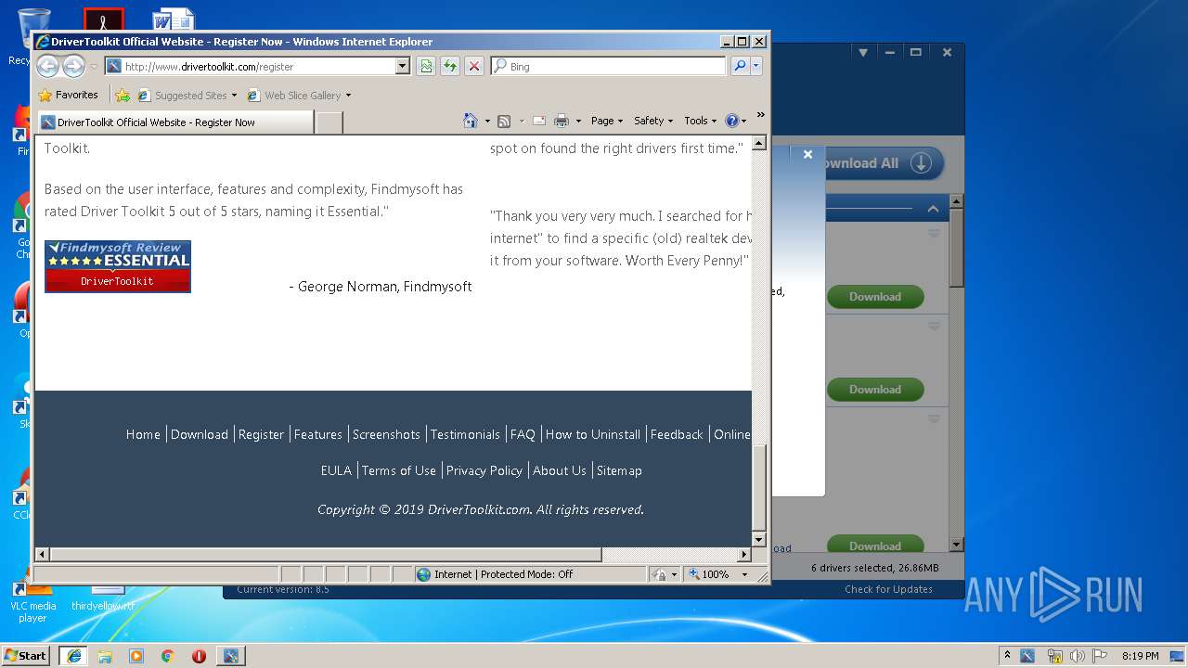1188x668 pixels.
Task: Click Add to Favorites Bar icon
Action: point(123,95)
